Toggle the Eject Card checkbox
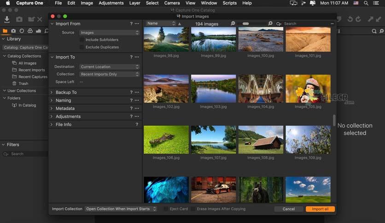The height and width of the screenshot is (223, 385). [x=166, y=209]
